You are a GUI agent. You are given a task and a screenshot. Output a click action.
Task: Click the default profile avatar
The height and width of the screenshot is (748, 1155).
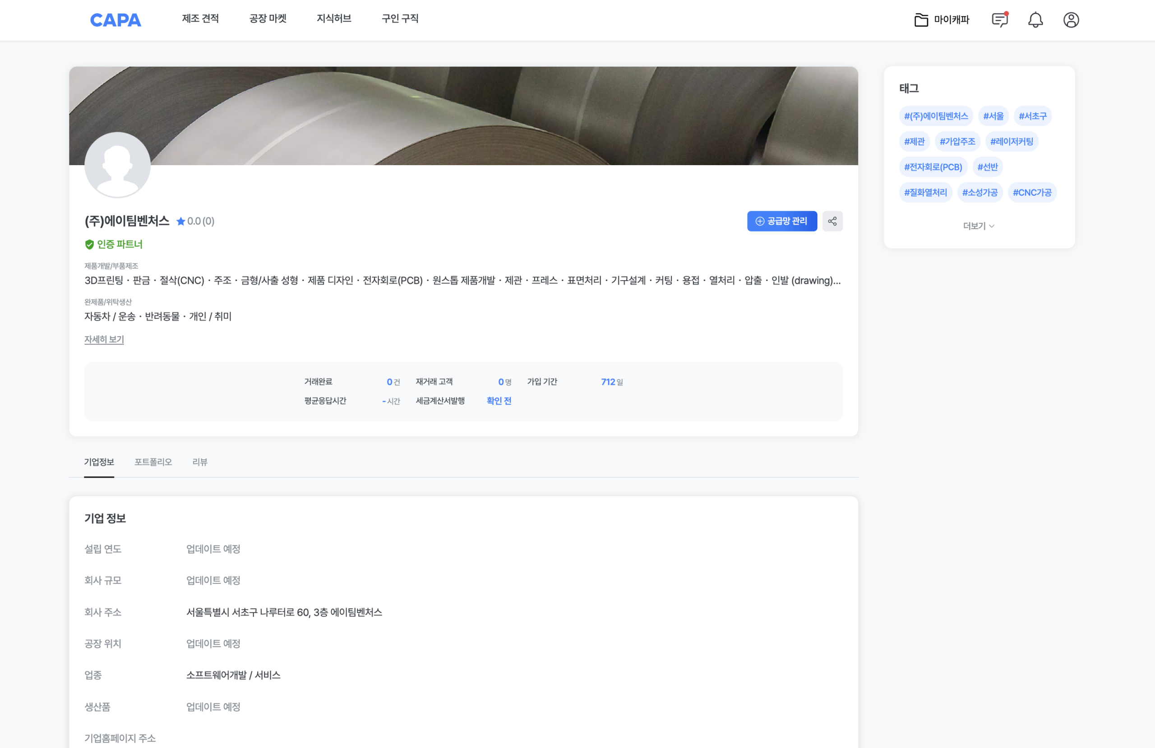point(117,165)
